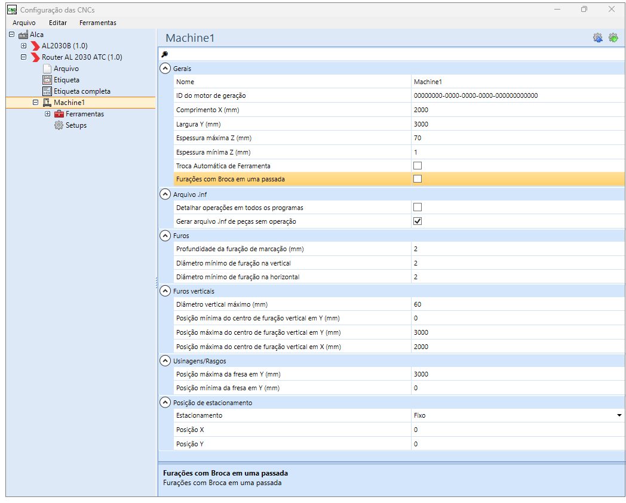This screenshot has height=503, width=626.
Task: Edit Posição máxima do centro de furação vertical em Y value
Action: [x=517, y=333]
